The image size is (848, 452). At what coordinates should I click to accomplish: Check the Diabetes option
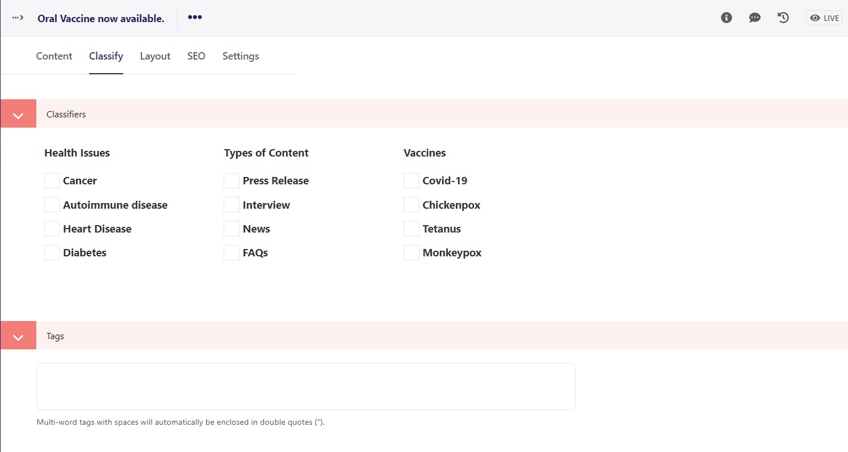52,253
